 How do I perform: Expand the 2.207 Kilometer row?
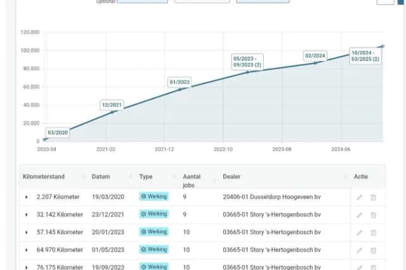click(x=27, y=197)
